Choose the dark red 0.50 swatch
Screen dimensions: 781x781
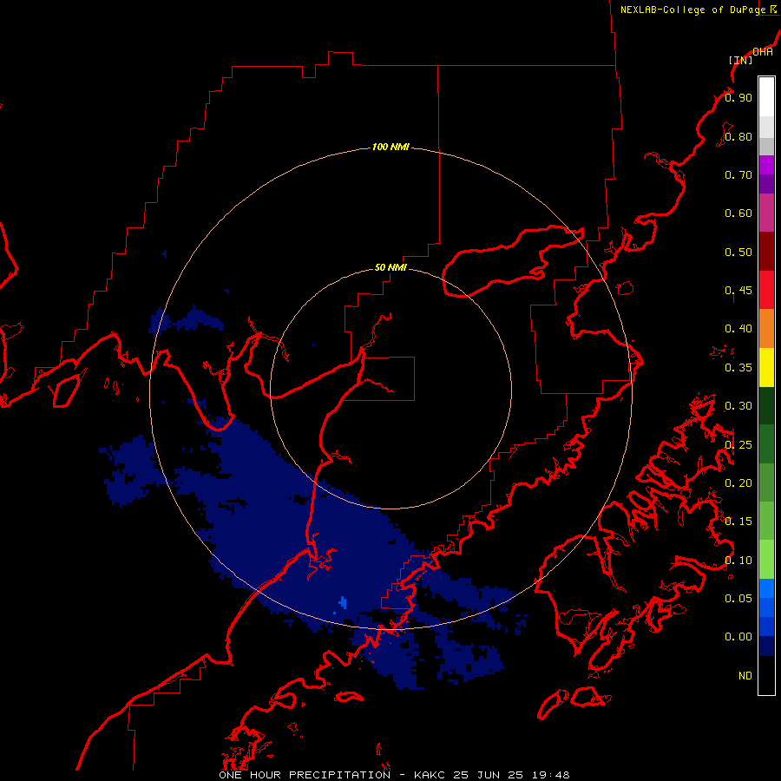tap(766, 252)
